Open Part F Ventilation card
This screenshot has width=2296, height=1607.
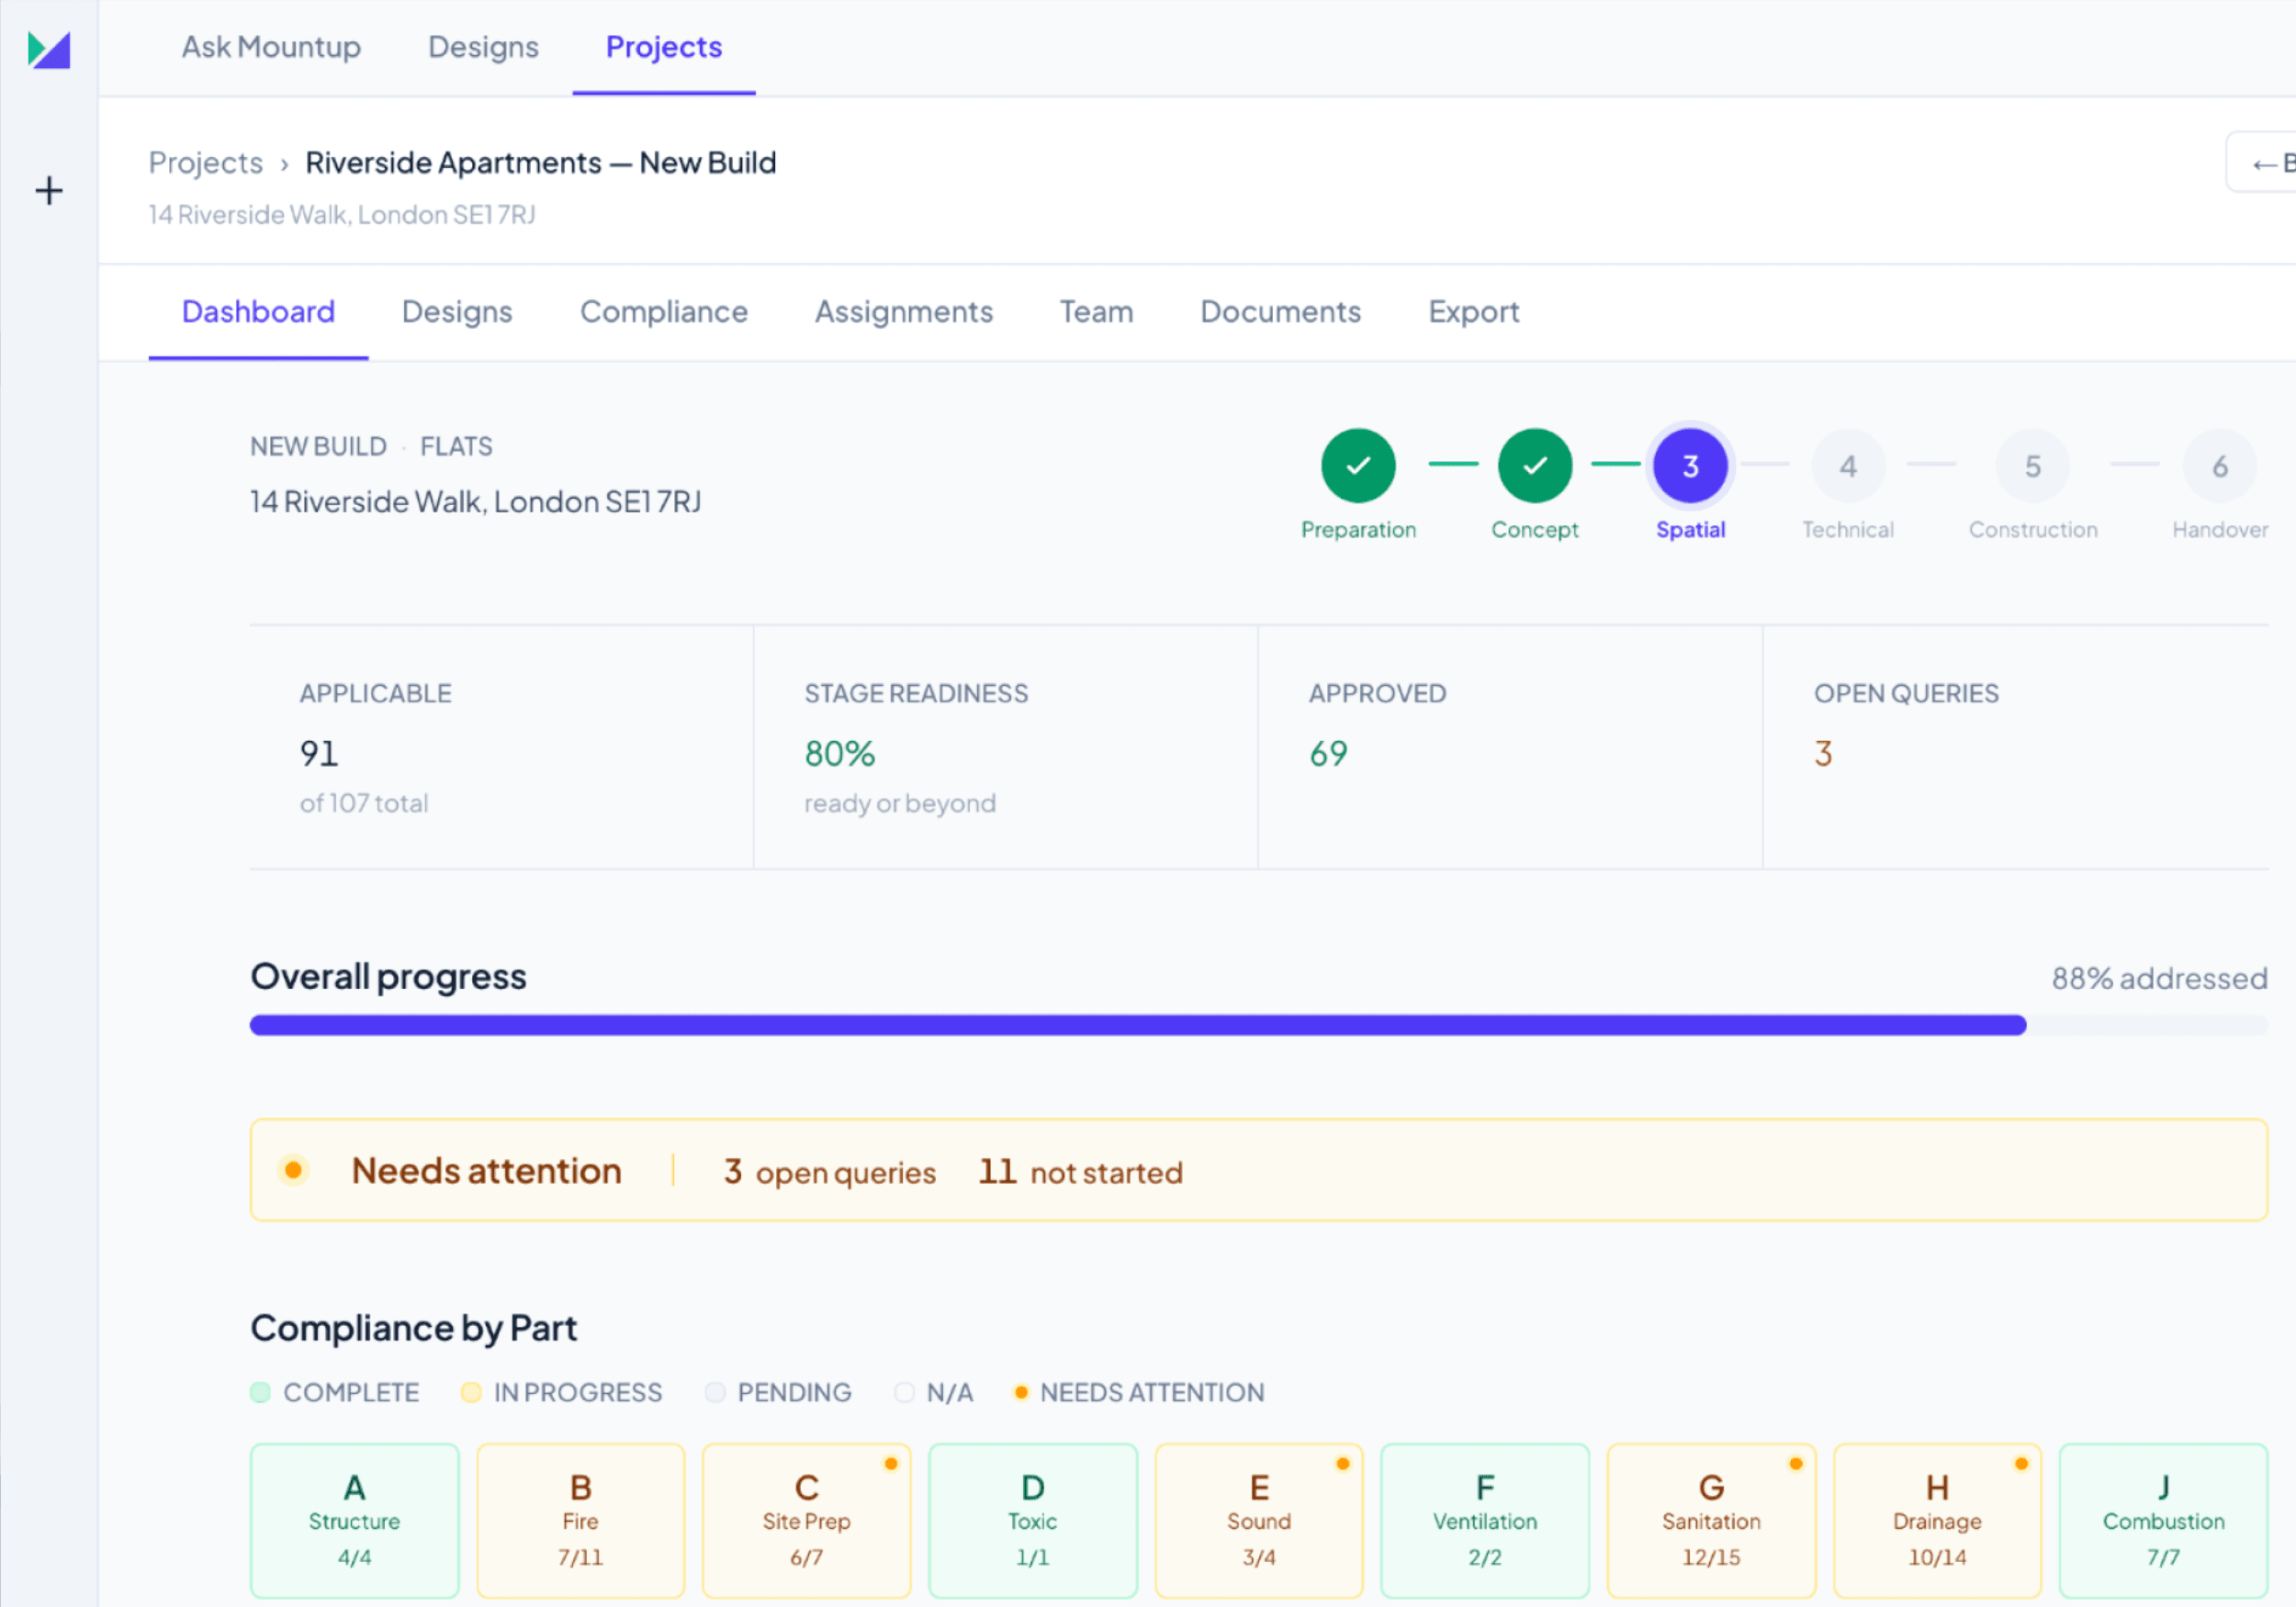1485,1520
